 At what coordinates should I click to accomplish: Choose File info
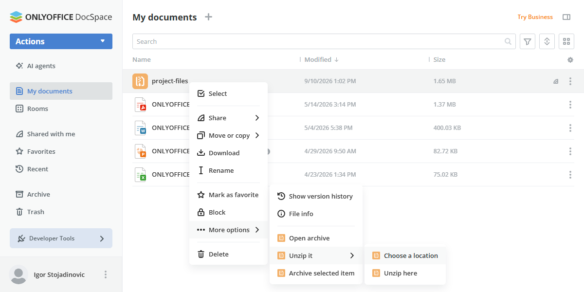[x=316, y=214]
